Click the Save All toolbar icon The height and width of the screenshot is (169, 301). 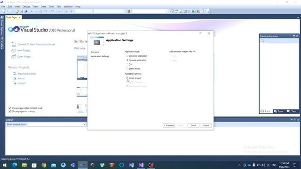coord(26,11)
